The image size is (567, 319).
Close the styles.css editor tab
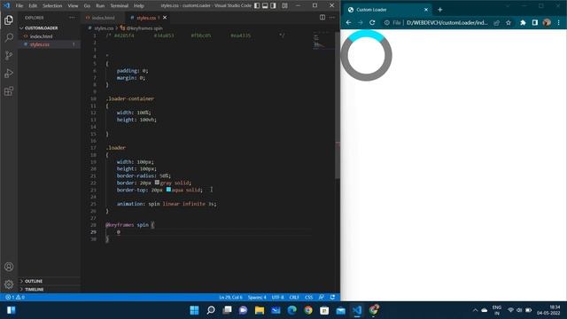[x=165, y=18]
